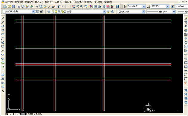
Task: Open the 修改 (Modify) menu
Action: pyautogui.click(x=88, y=2)
